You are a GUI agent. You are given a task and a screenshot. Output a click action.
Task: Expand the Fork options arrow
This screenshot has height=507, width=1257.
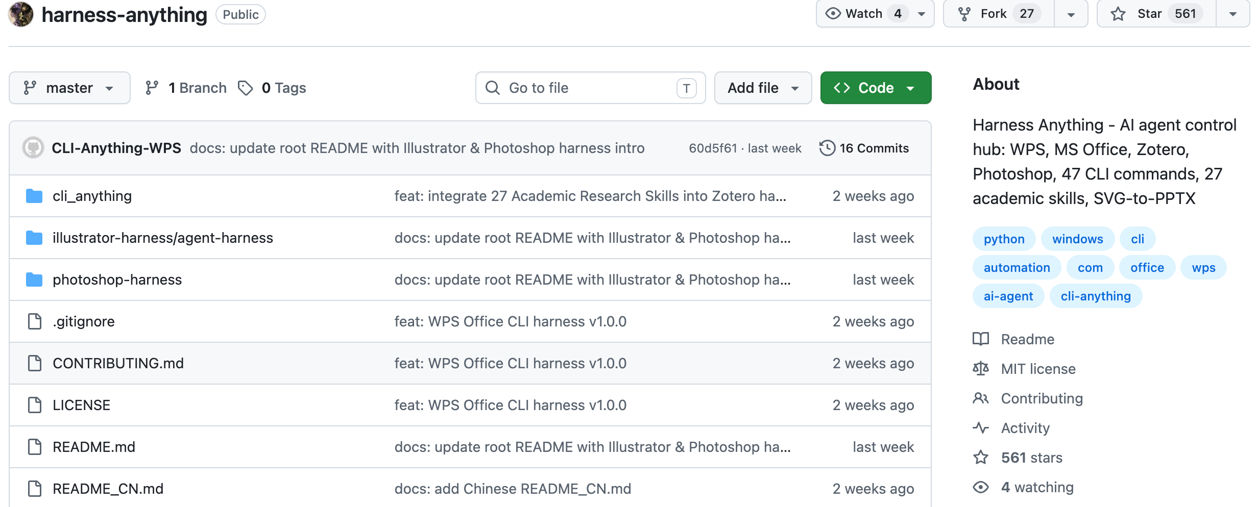(x=1071, y=14)
